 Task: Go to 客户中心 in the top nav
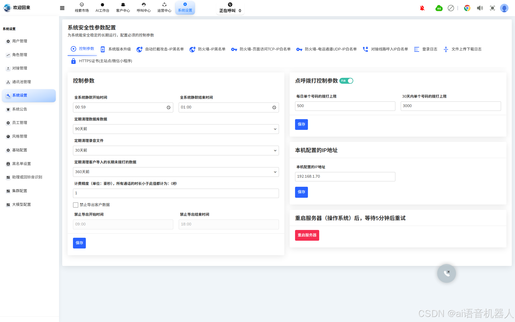point(123,8)
